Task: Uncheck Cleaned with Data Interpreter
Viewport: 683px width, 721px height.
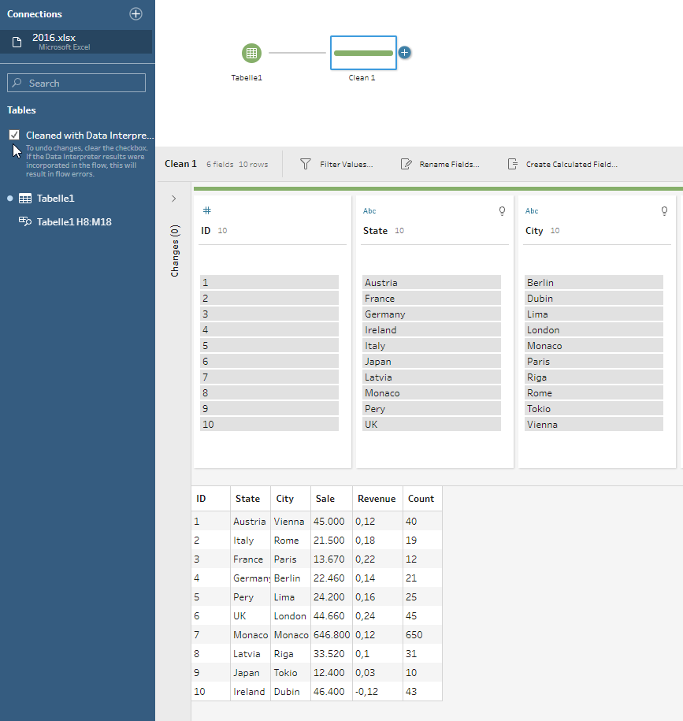Action: 13,135
